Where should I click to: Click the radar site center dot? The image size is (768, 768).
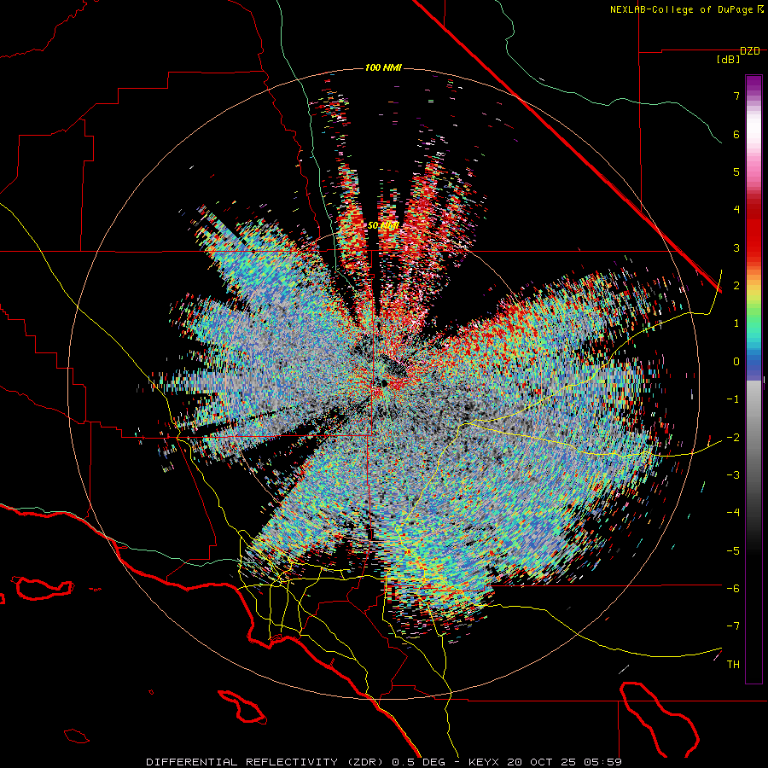[x=385, y=382]
